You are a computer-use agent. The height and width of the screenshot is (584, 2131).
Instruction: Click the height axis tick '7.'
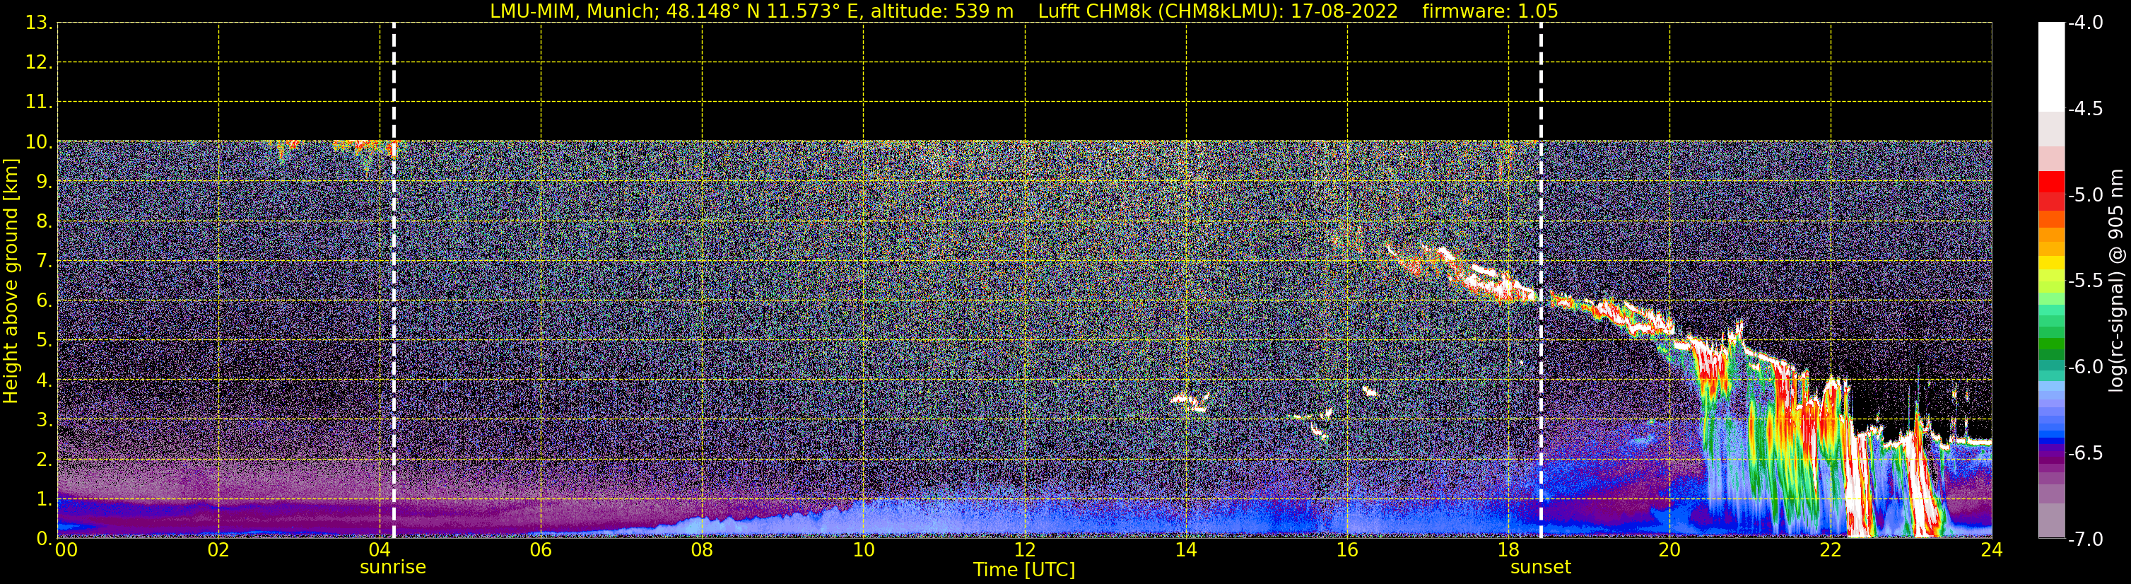44,262
